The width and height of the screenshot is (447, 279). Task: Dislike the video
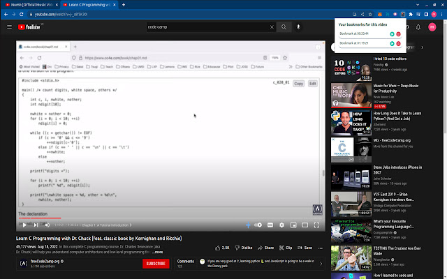pos(244,248)
